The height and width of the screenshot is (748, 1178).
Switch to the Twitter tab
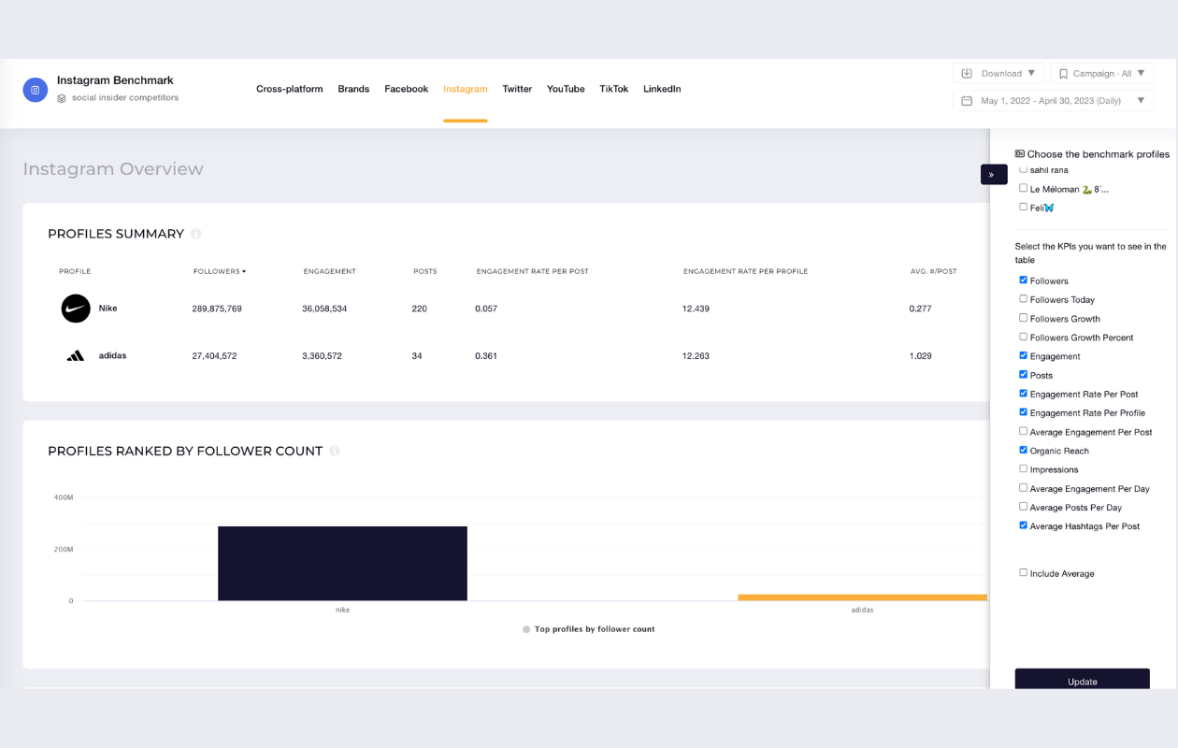click(x=517, y=89)
